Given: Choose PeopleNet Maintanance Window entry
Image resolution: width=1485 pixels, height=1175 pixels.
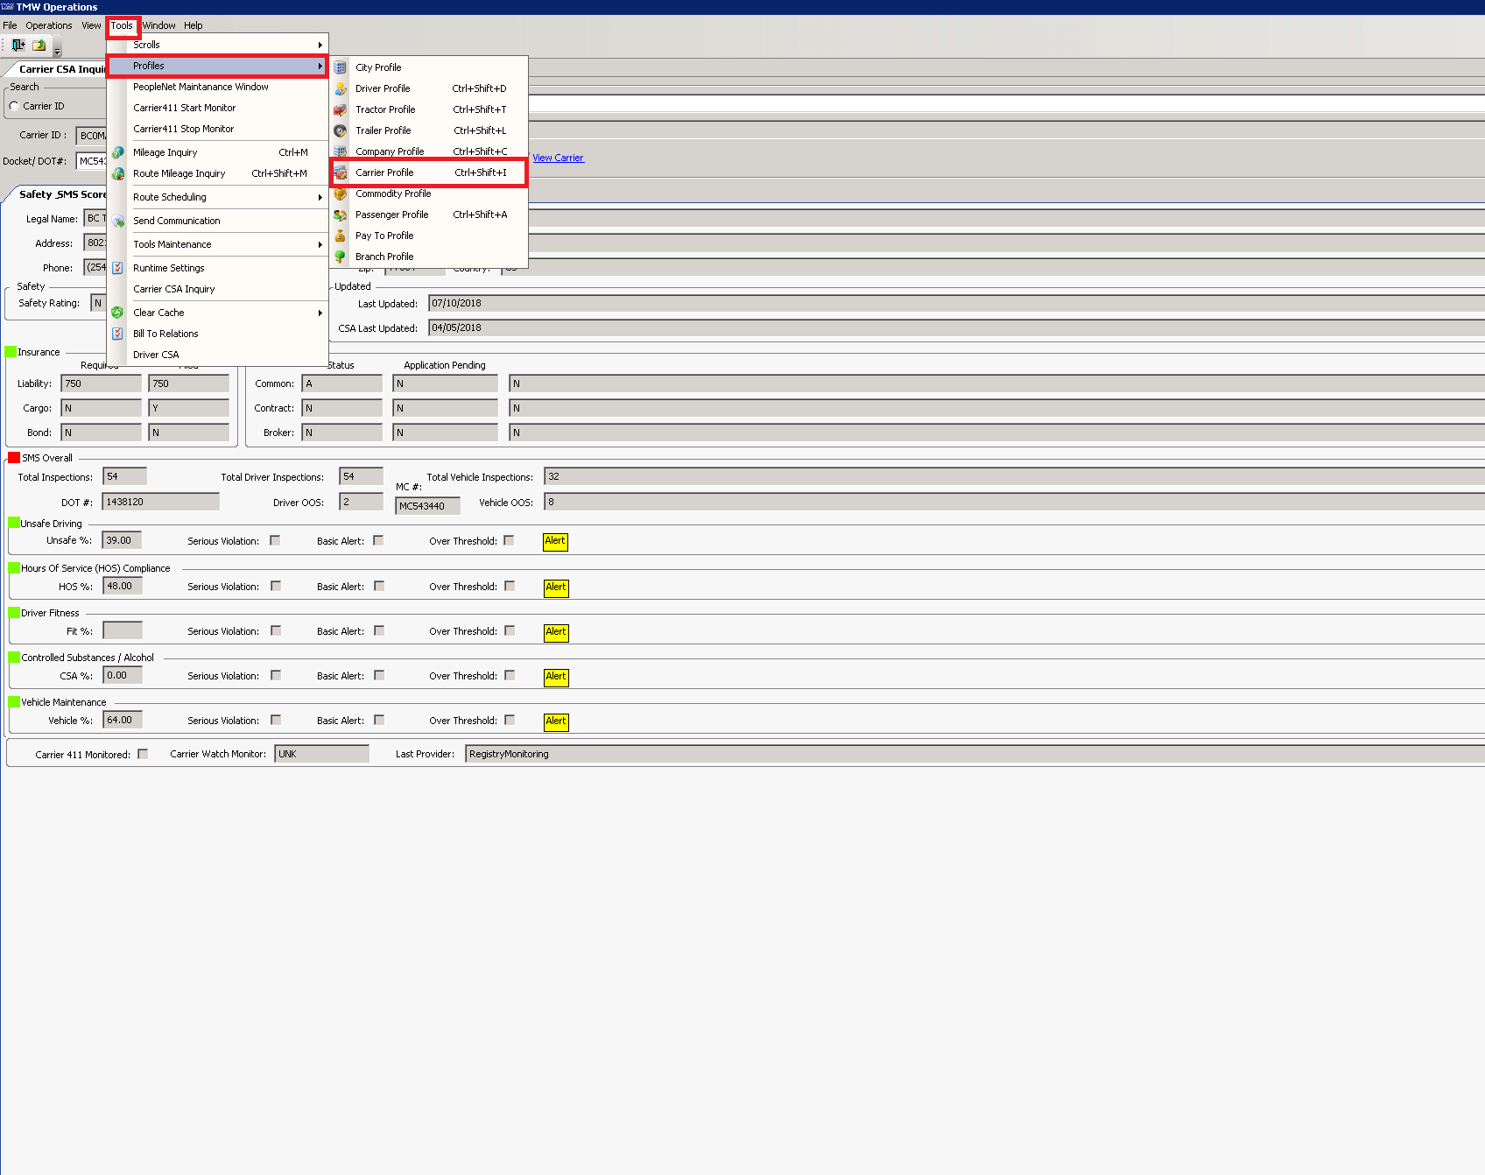Looking at the screenshot, I should click(217, 87).
